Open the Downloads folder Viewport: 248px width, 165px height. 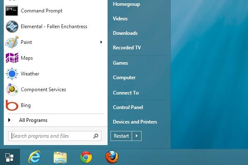tap(125, 33)
